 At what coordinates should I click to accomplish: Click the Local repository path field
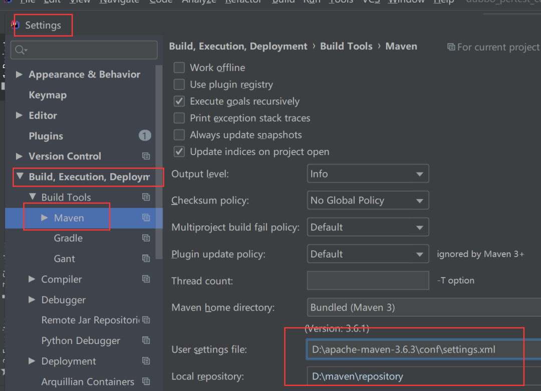pos(424,376)
